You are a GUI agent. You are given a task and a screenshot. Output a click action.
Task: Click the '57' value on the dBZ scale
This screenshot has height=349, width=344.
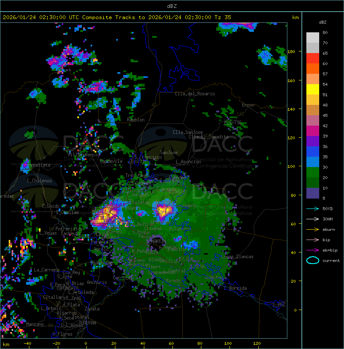click(325, 74)
